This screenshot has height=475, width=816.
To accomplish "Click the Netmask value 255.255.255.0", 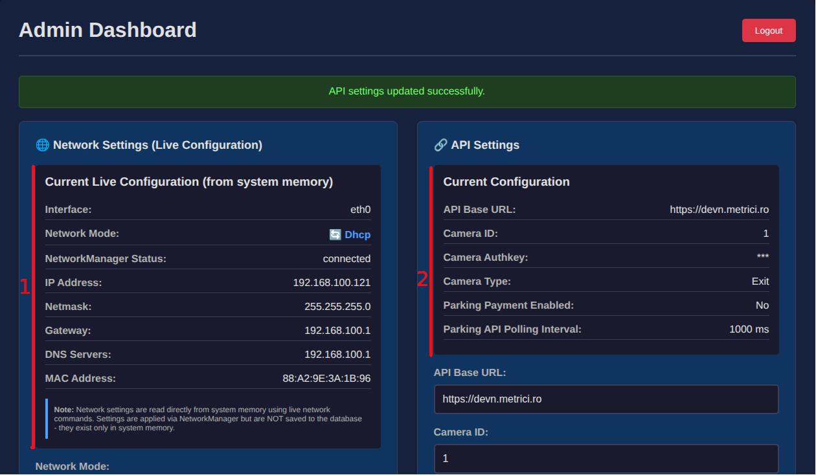I will [x=337, y=307].
